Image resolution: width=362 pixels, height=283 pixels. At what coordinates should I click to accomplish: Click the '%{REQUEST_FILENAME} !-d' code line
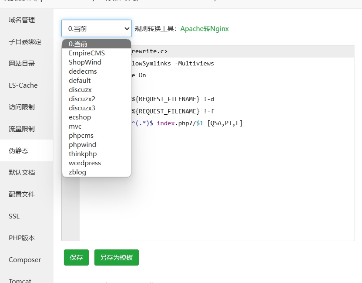coord(173,99)
